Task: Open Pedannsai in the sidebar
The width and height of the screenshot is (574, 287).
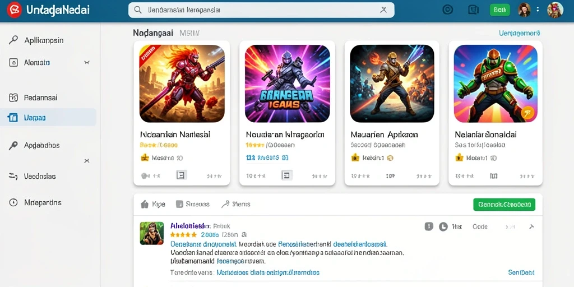Action: coord(40,98)
